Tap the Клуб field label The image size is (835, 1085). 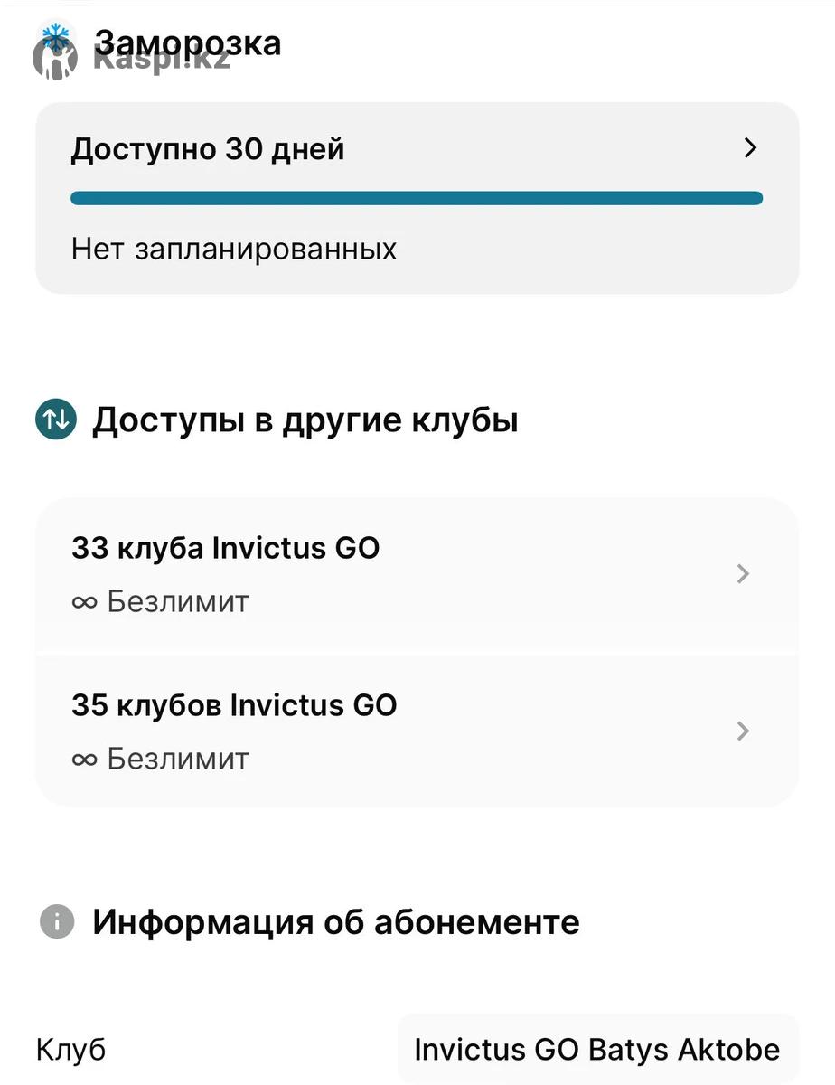70,1050
